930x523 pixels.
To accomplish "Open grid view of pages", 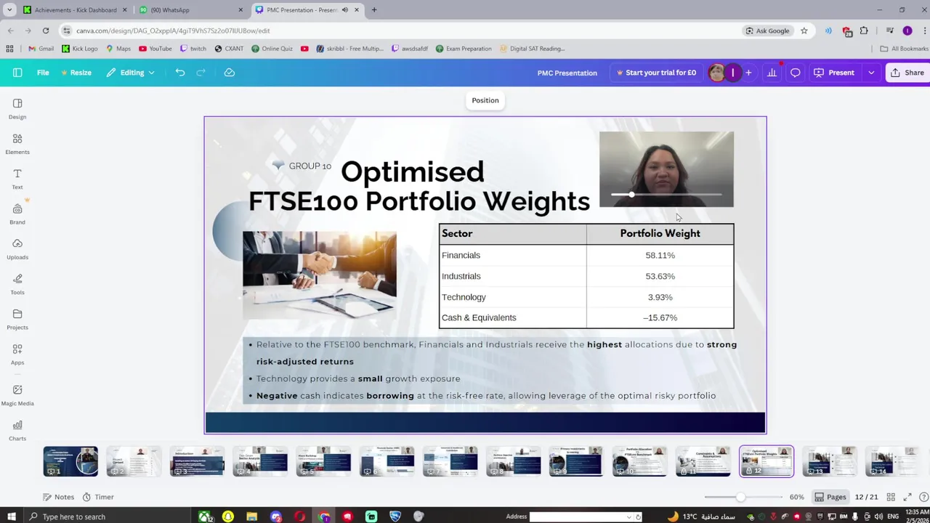I will pos(891,497).
